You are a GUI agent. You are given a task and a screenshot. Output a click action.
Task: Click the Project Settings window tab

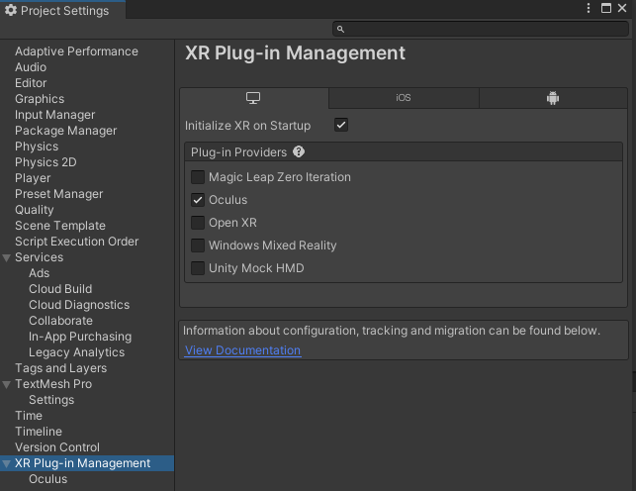pyautogui.click(x=63, y=10)
